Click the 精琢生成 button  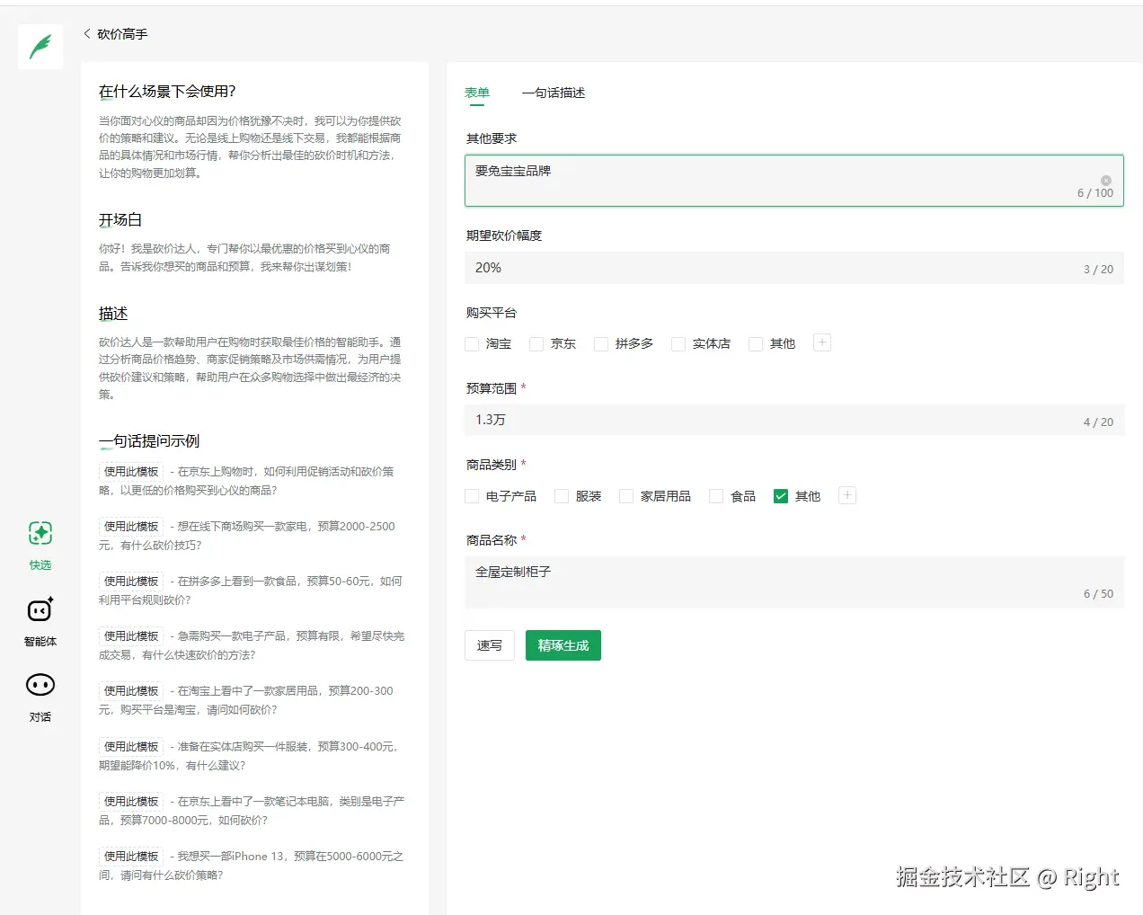point(563,645)
